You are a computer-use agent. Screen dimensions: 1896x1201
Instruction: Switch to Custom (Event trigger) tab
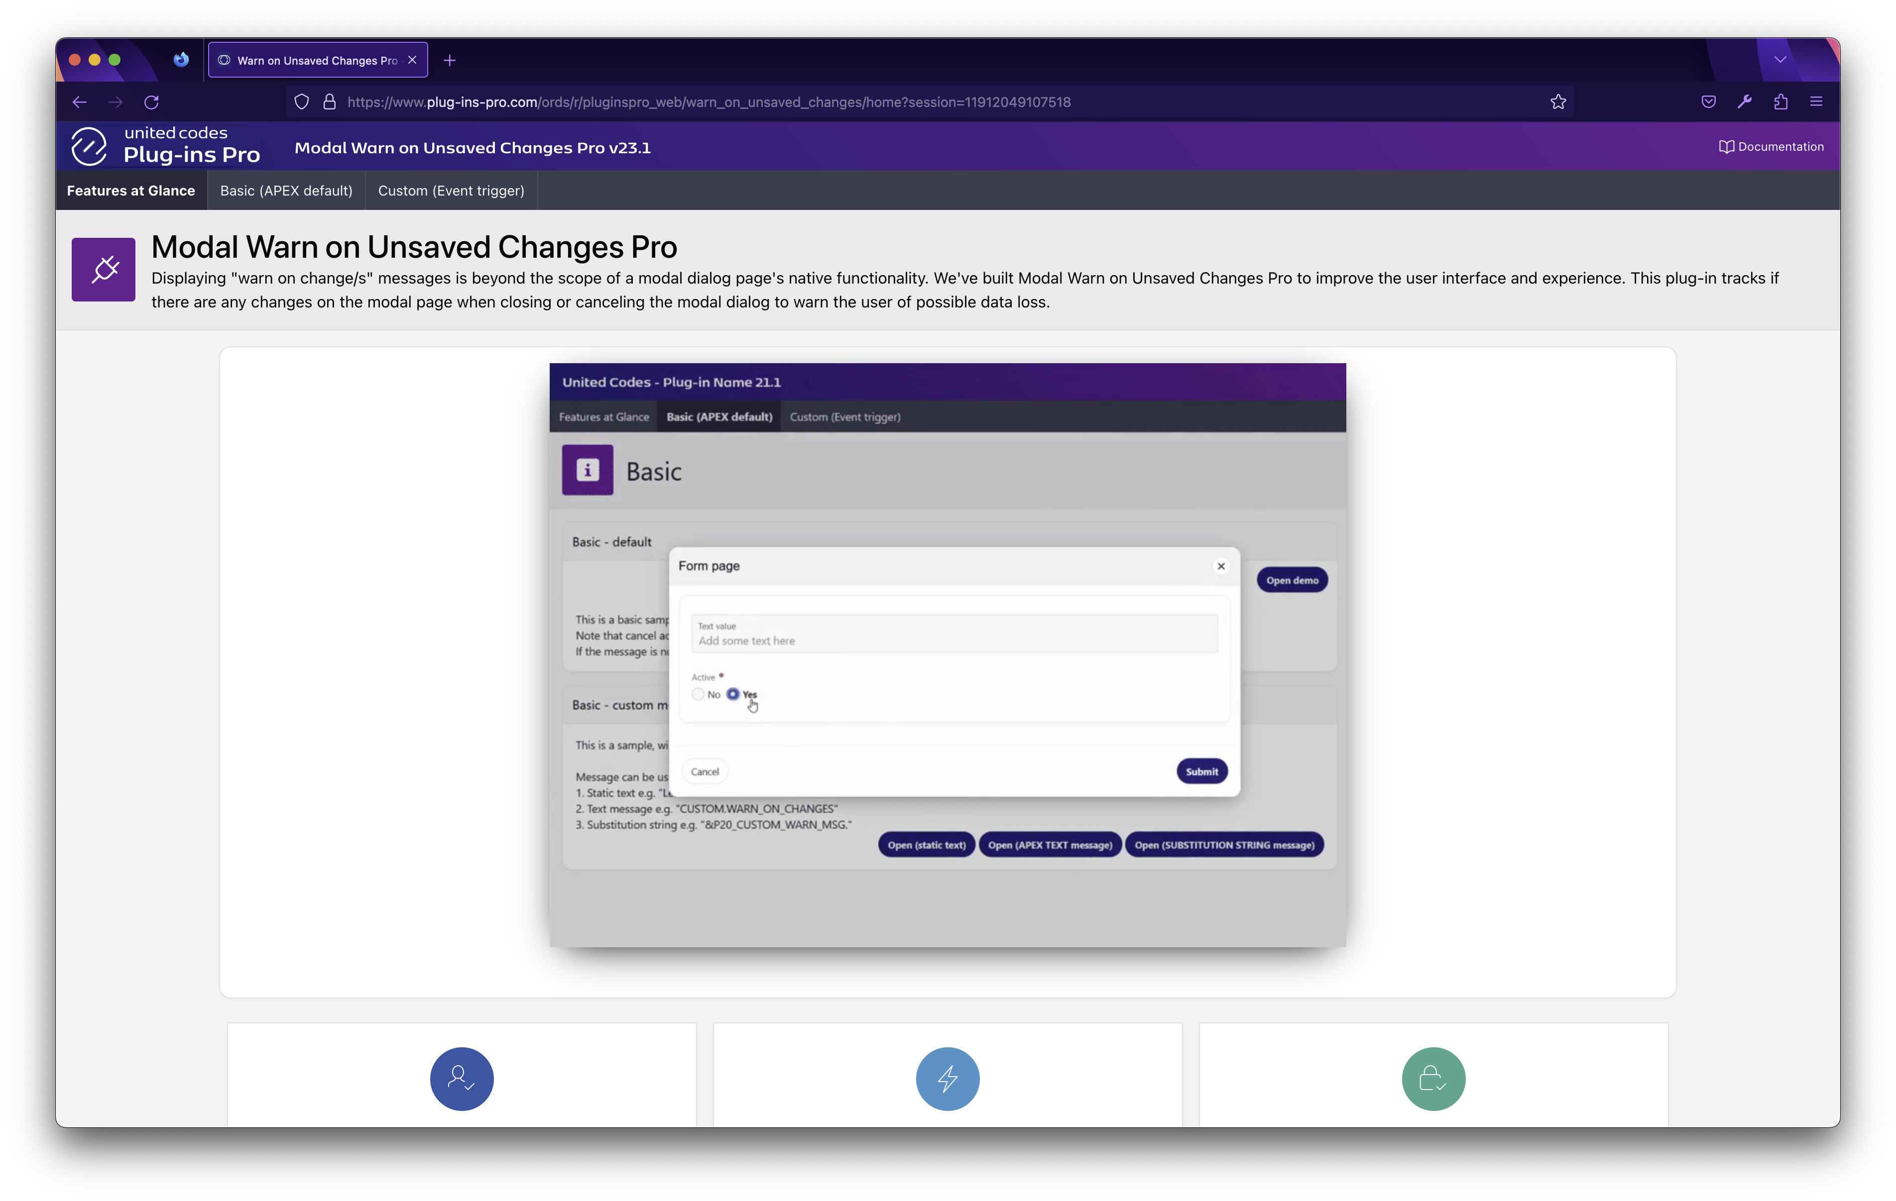[x=451, y=191]
